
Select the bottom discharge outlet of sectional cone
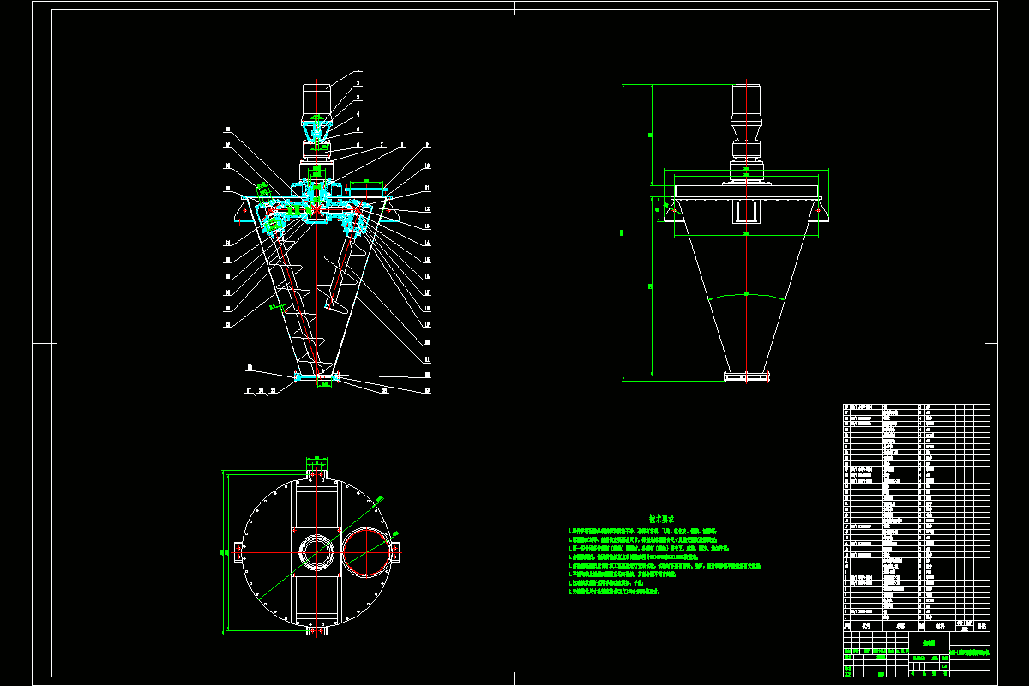click(316, 376)
